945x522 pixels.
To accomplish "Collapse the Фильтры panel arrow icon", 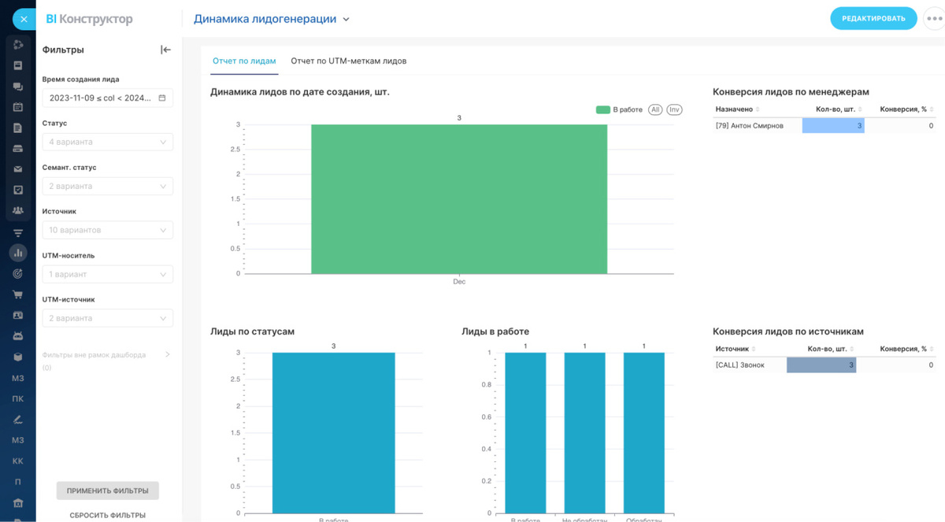I will coord(165,50).
